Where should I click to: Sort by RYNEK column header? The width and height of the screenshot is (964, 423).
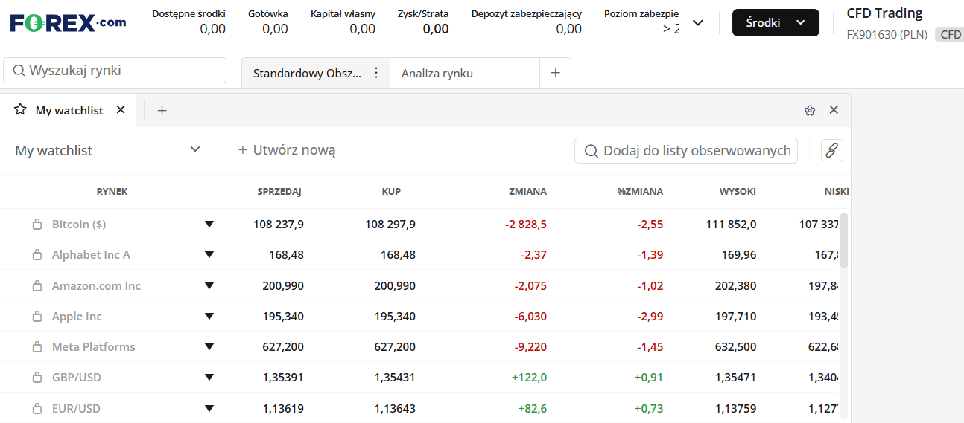(112, 191)
